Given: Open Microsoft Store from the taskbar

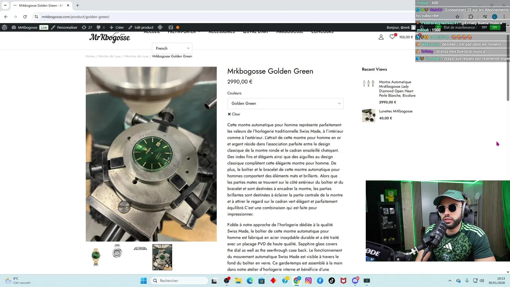Looking at the screenshot, I should click(261, 281).
